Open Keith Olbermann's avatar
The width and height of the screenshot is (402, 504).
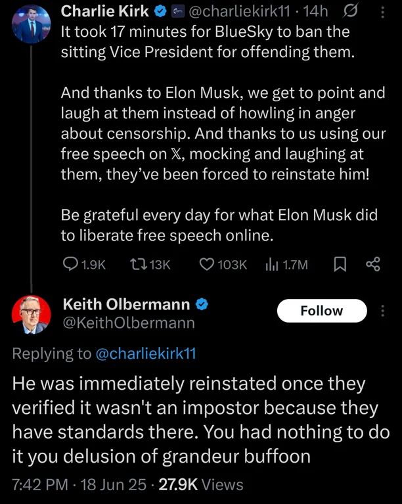pos(31,314)
